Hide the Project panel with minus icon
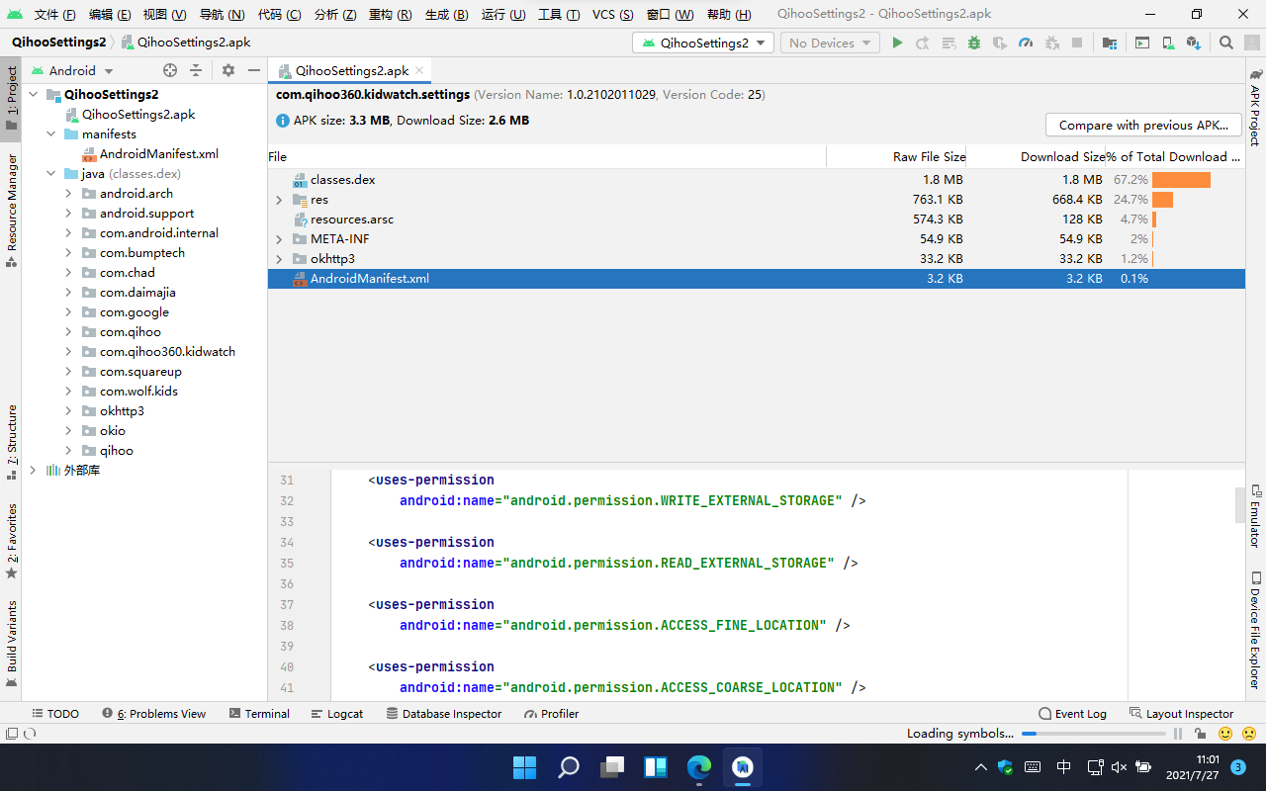This screenshot has height=791, width=1266. point(254,70)
